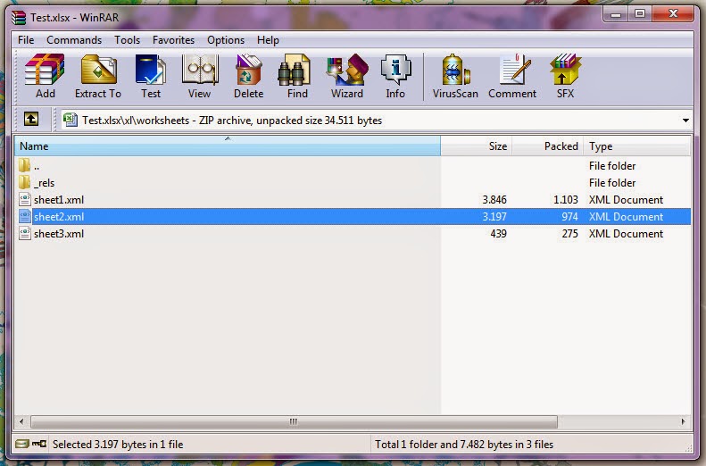Click the WinRAR title bar icon
This screenshot has height=466, width=706.
pyautogui.click(x=19, y=18)
